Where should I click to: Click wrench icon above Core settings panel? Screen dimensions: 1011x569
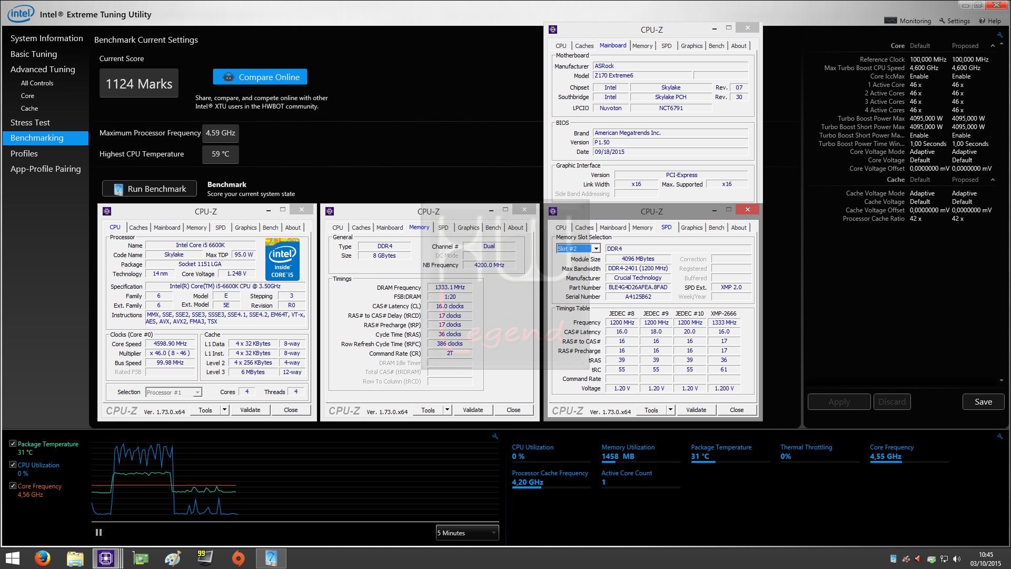[x=1000, y=35]
